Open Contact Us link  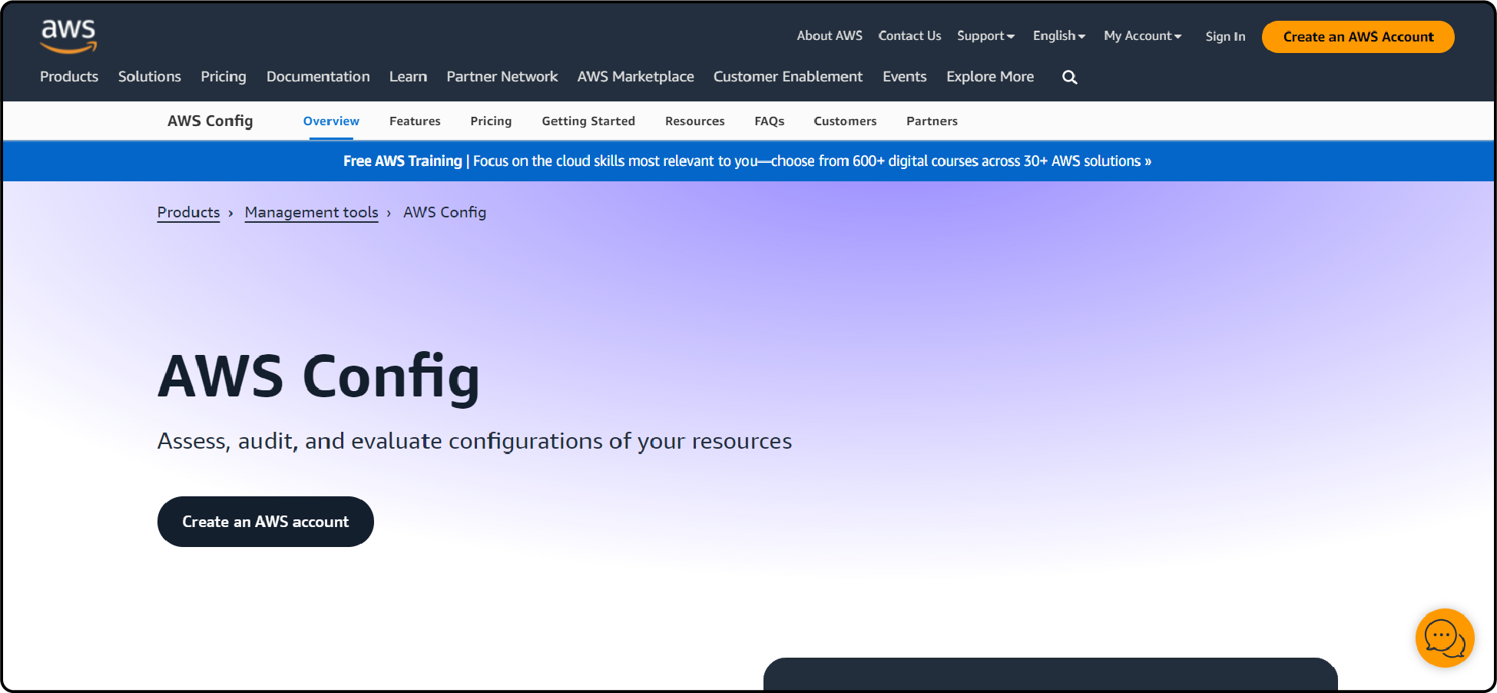909,36
